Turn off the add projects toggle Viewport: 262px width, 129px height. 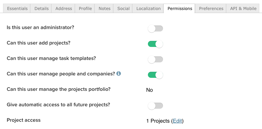[155, 44]
